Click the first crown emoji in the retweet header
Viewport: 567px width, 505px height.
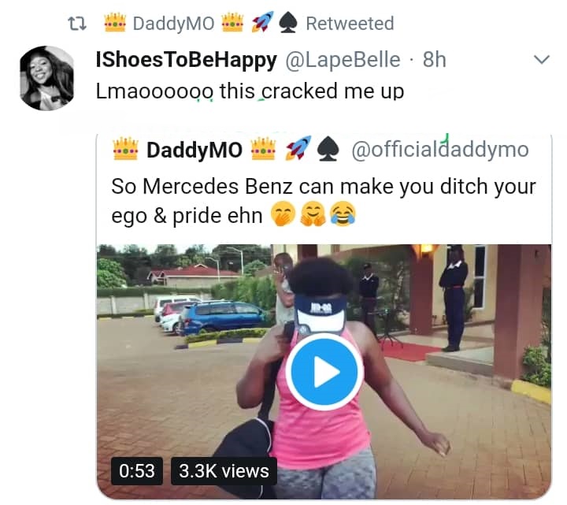click(x=115, y=24)
